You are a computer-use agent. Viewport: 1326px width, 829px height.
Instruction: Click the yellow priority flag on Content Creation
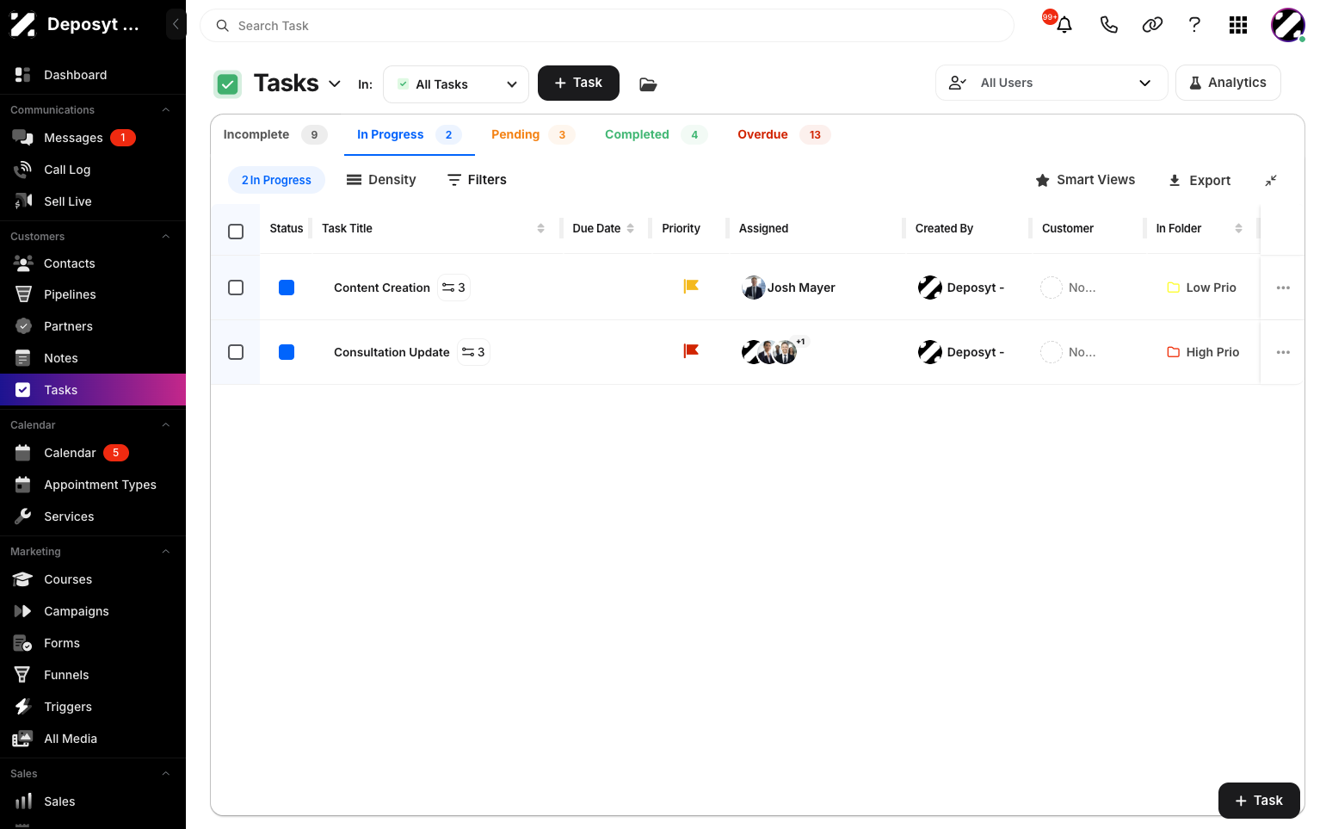pos(691,287)
